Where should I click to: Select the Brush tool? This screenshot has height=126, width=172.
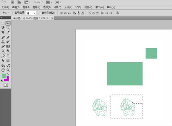tap(8, 37)
